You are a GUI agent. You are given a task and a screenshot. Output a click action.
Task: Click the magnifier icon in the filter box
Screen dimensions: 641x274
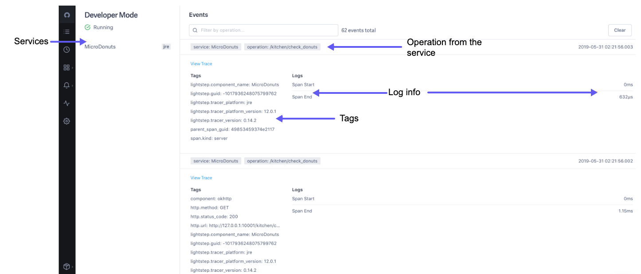(x=195, y=31)
